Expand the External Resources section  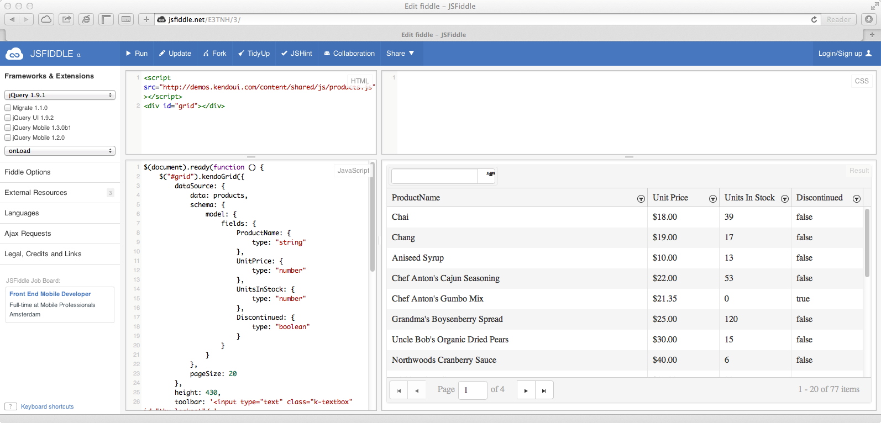(36, 193)
